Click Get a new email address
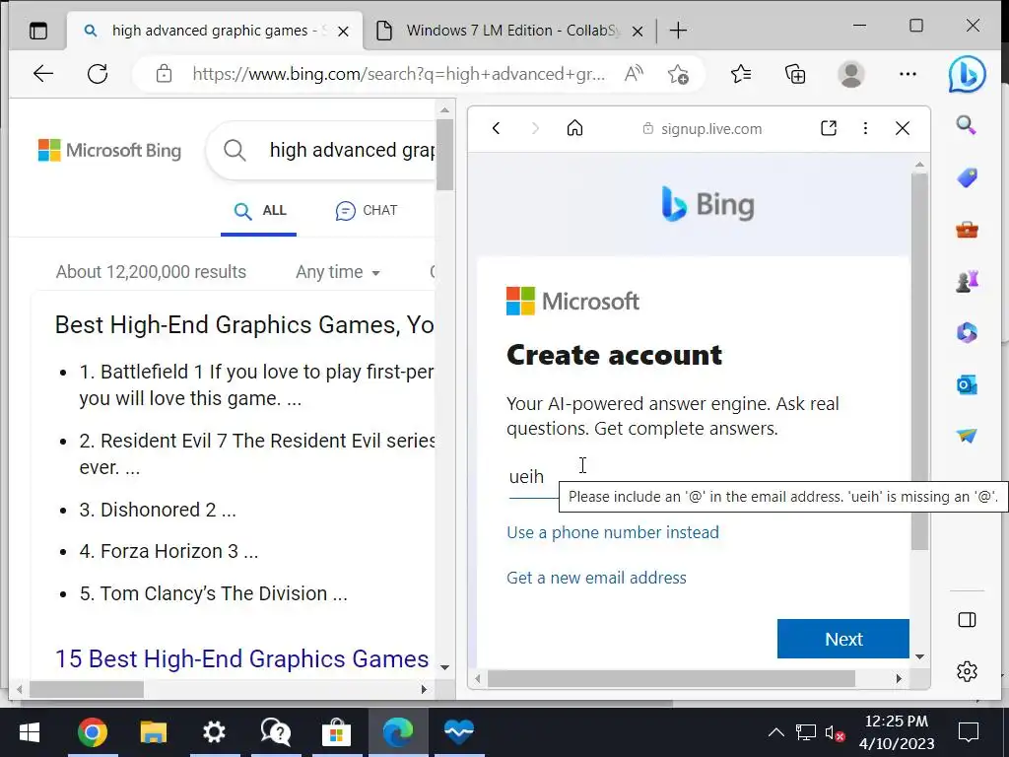 pos(596,578)
